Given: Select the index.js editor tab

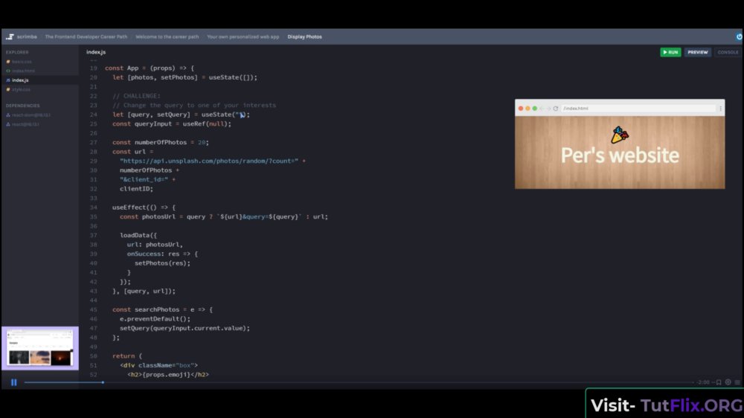Looking at the screenshot, I should click(x=96, y=52).
